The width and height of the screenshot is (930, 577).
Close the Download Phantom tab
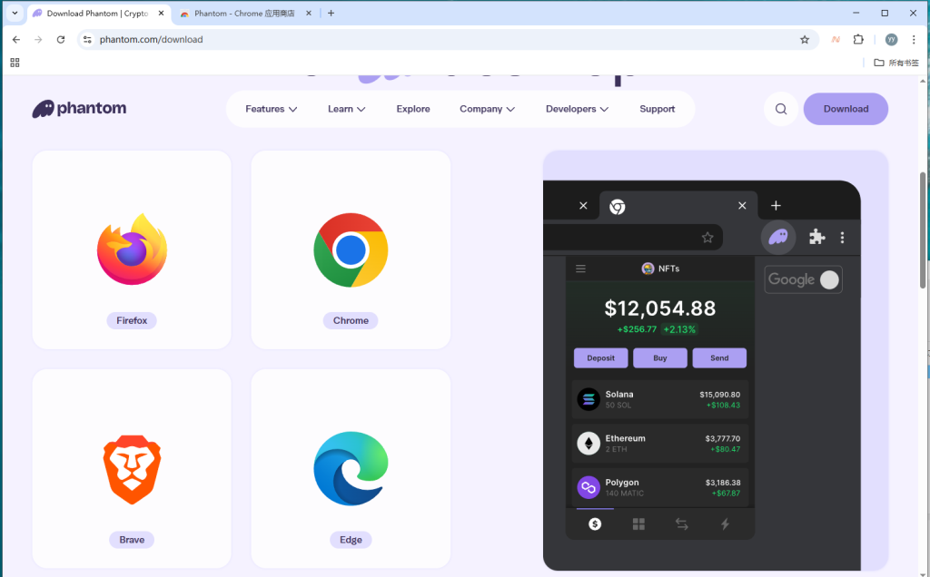point(161,13)
